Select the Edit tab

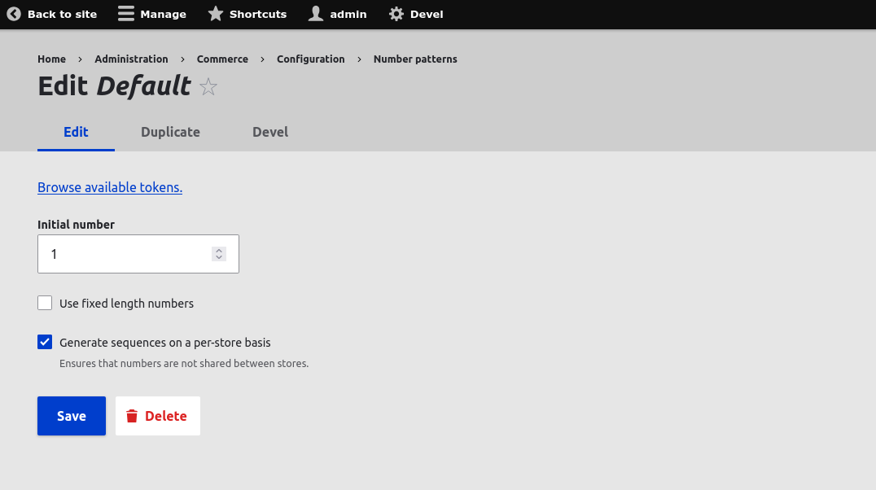point(76,132)
